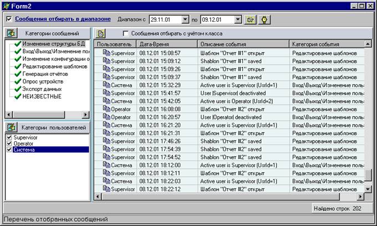Toggle checkmark for Изменение структуры БД
The width and height of the screenshot is (377, 226).
(18, 44)
